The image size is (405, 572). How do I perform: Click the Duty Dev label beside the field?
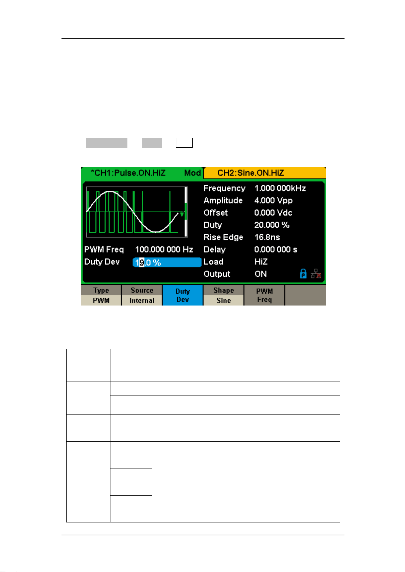102,262
